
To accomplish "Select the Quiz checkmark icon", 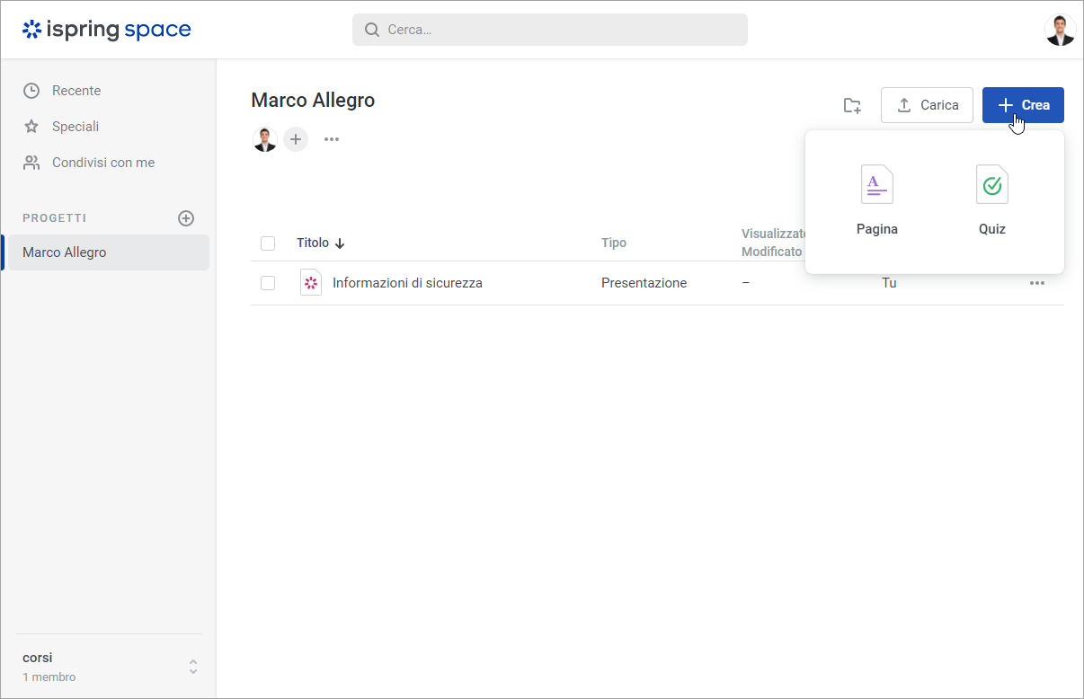I will click(x=991, y=185).
